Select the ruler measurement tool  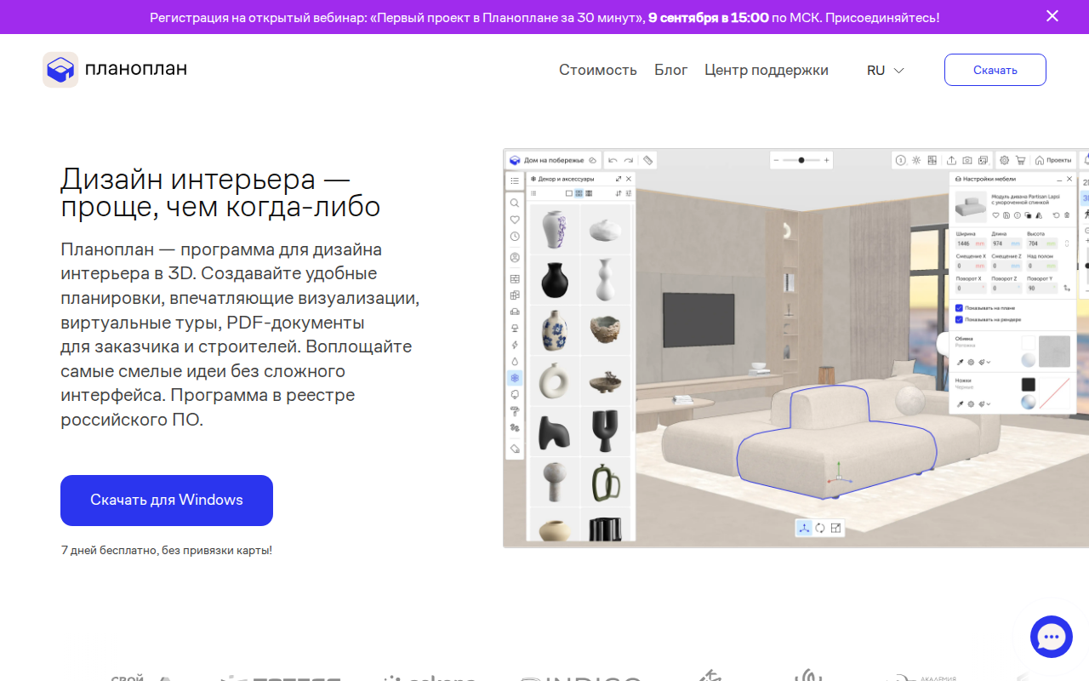(647, 160)
